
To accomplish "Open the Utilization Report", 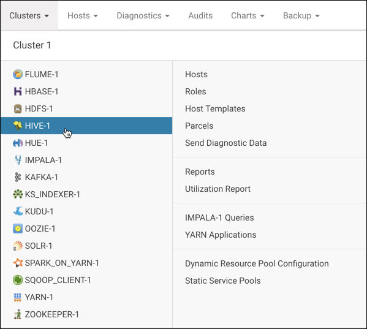I will coord(218,189).
